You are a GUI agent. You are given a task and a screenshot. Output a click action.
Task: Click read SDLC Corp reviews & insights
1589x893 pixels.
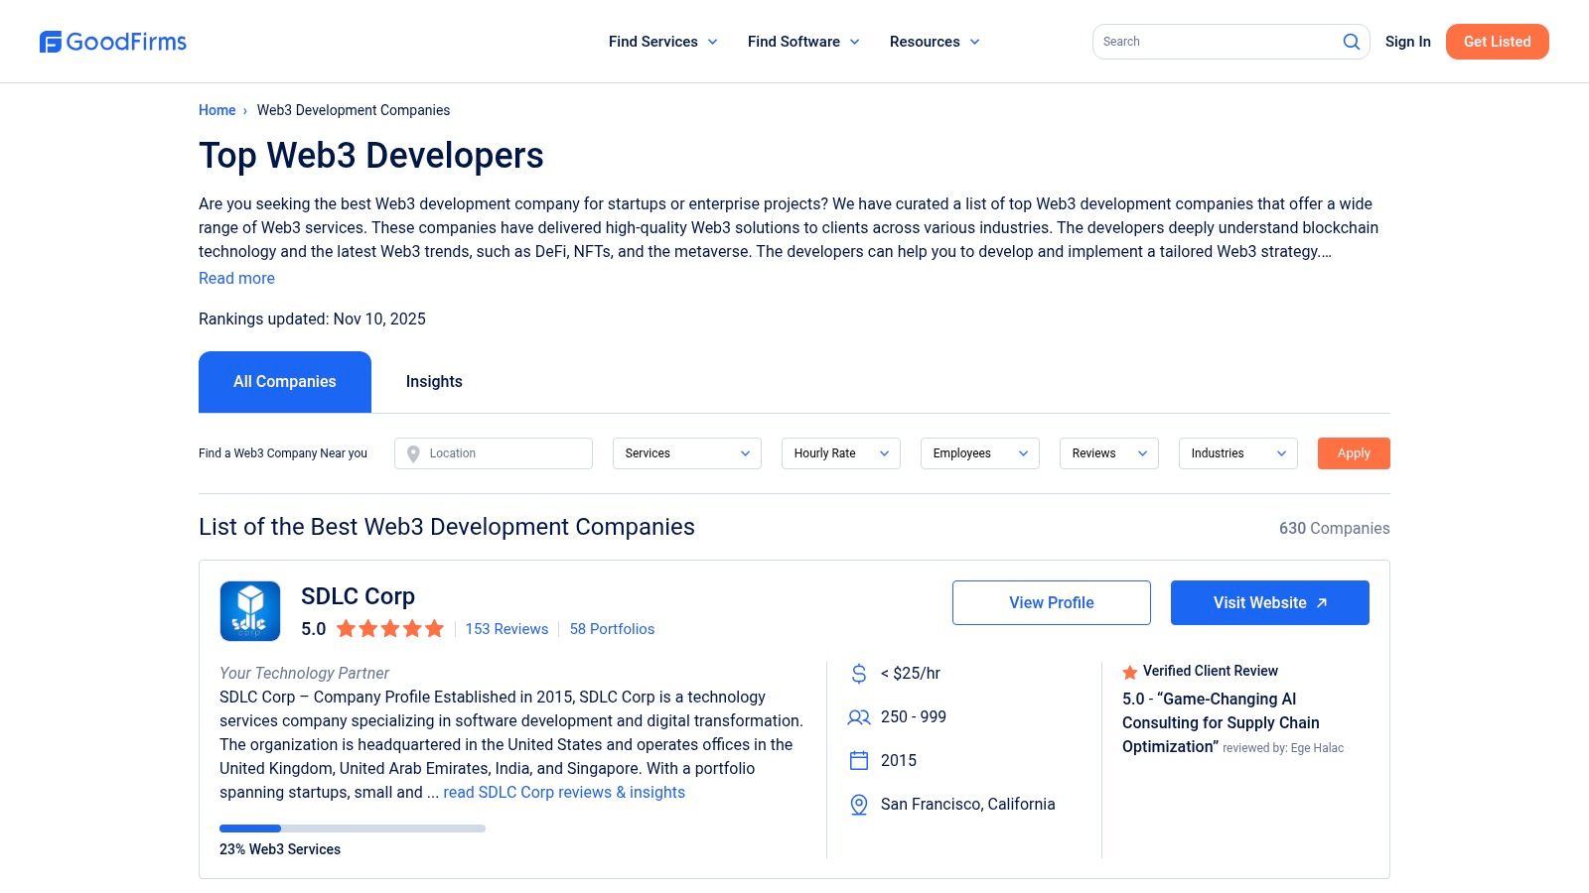[564, 793]
